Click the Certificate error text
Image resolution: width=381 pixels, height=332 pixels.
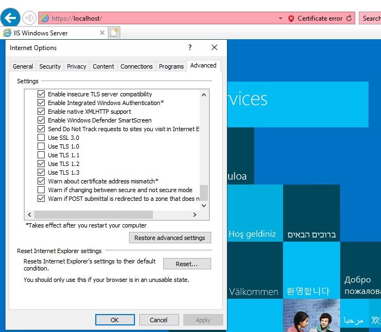320,19
